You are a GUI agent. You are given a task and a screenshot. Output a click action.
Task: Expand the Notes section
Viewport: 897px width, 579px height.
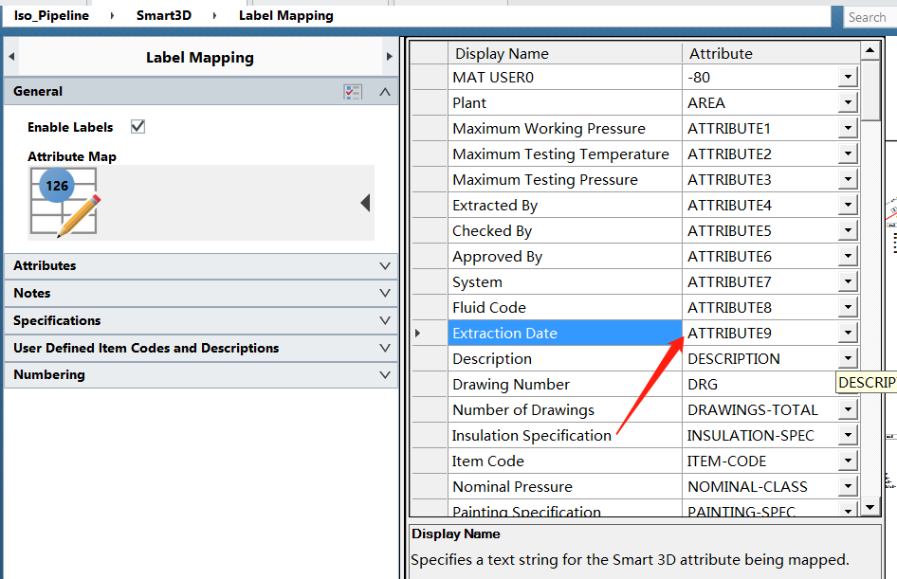point(385,293)
